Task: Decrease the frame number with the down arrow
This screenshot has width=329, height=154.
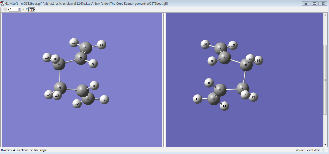Action: point(19,10)
